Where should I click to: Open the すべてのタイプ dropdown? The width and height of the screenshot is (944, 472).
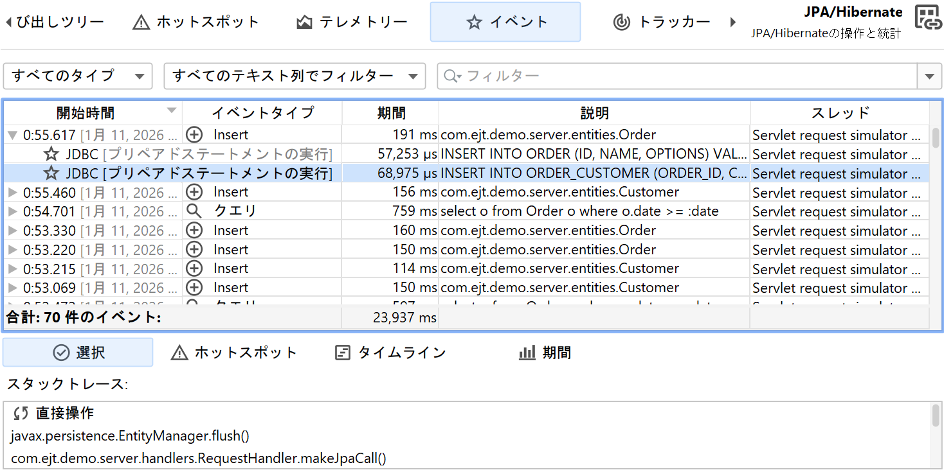[78, 76]
